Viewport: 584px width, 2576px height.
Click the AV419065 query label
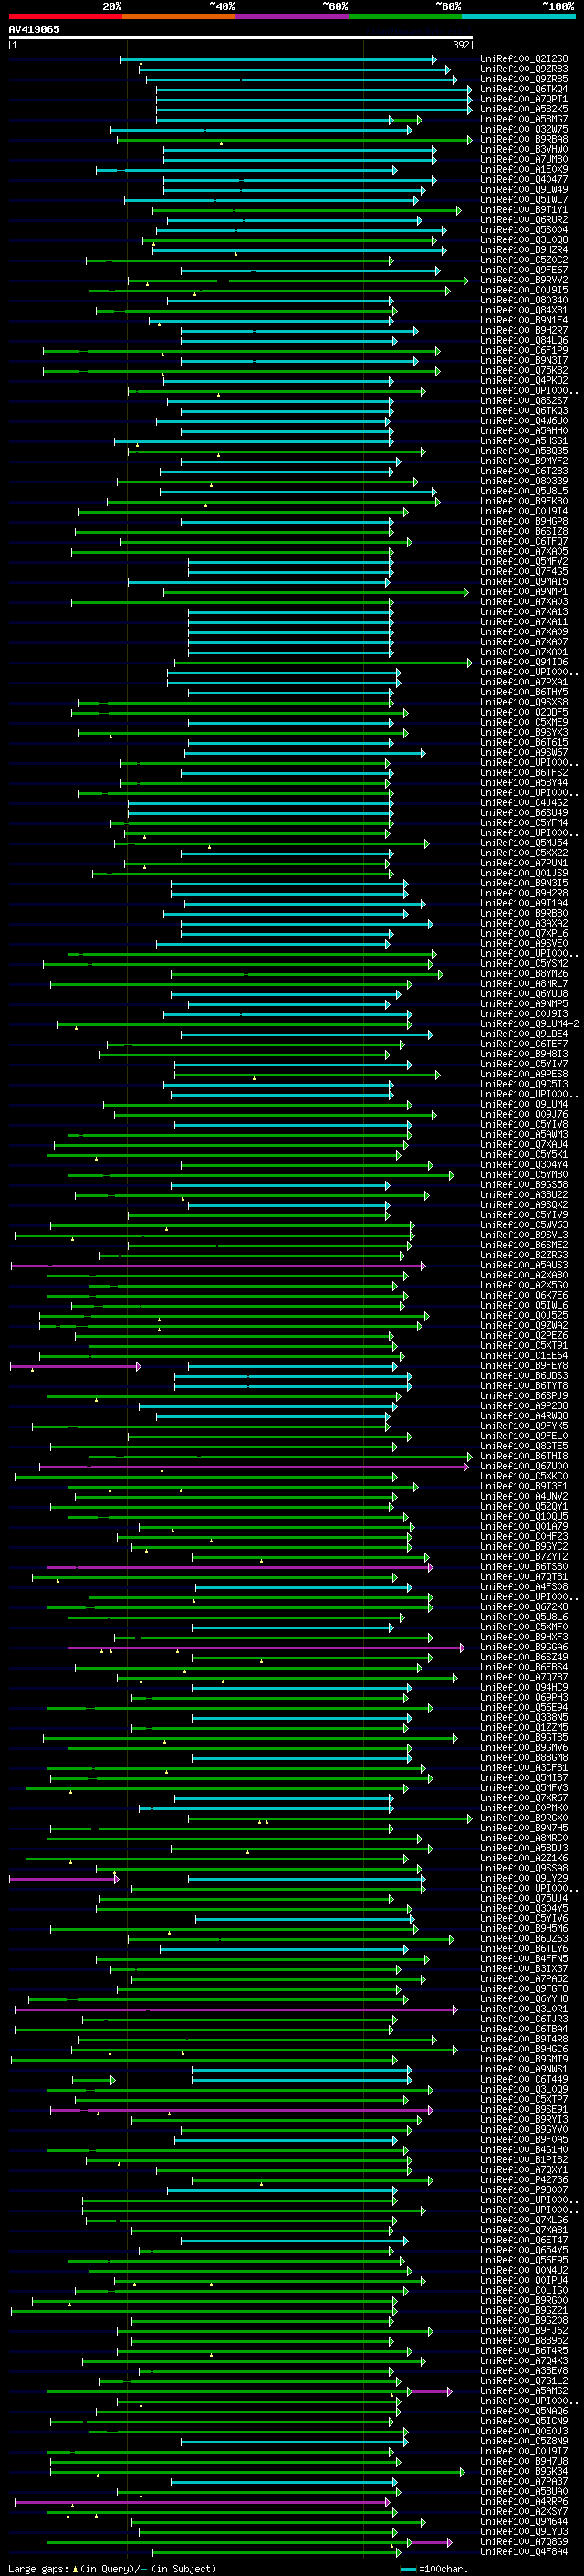[x=34, y=29]
